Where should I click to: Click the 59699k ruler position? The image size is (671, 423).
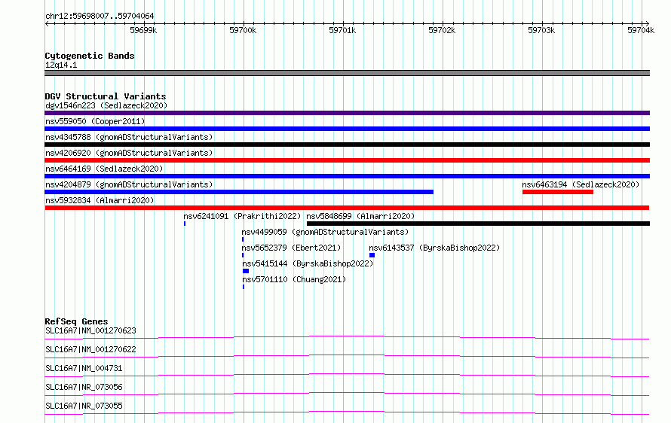coord(143,30)
